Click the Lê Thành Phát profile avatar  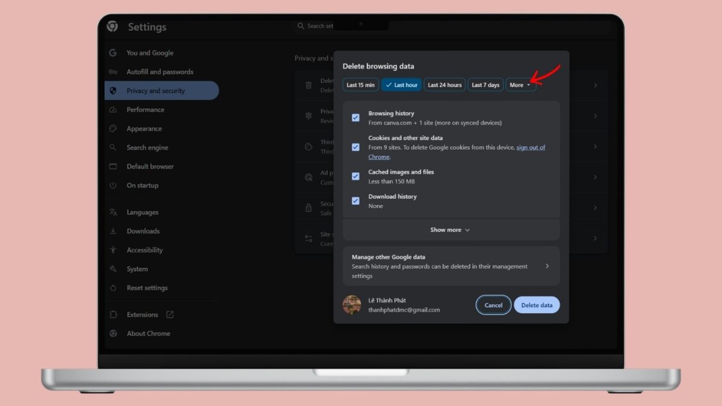point(352,305)
